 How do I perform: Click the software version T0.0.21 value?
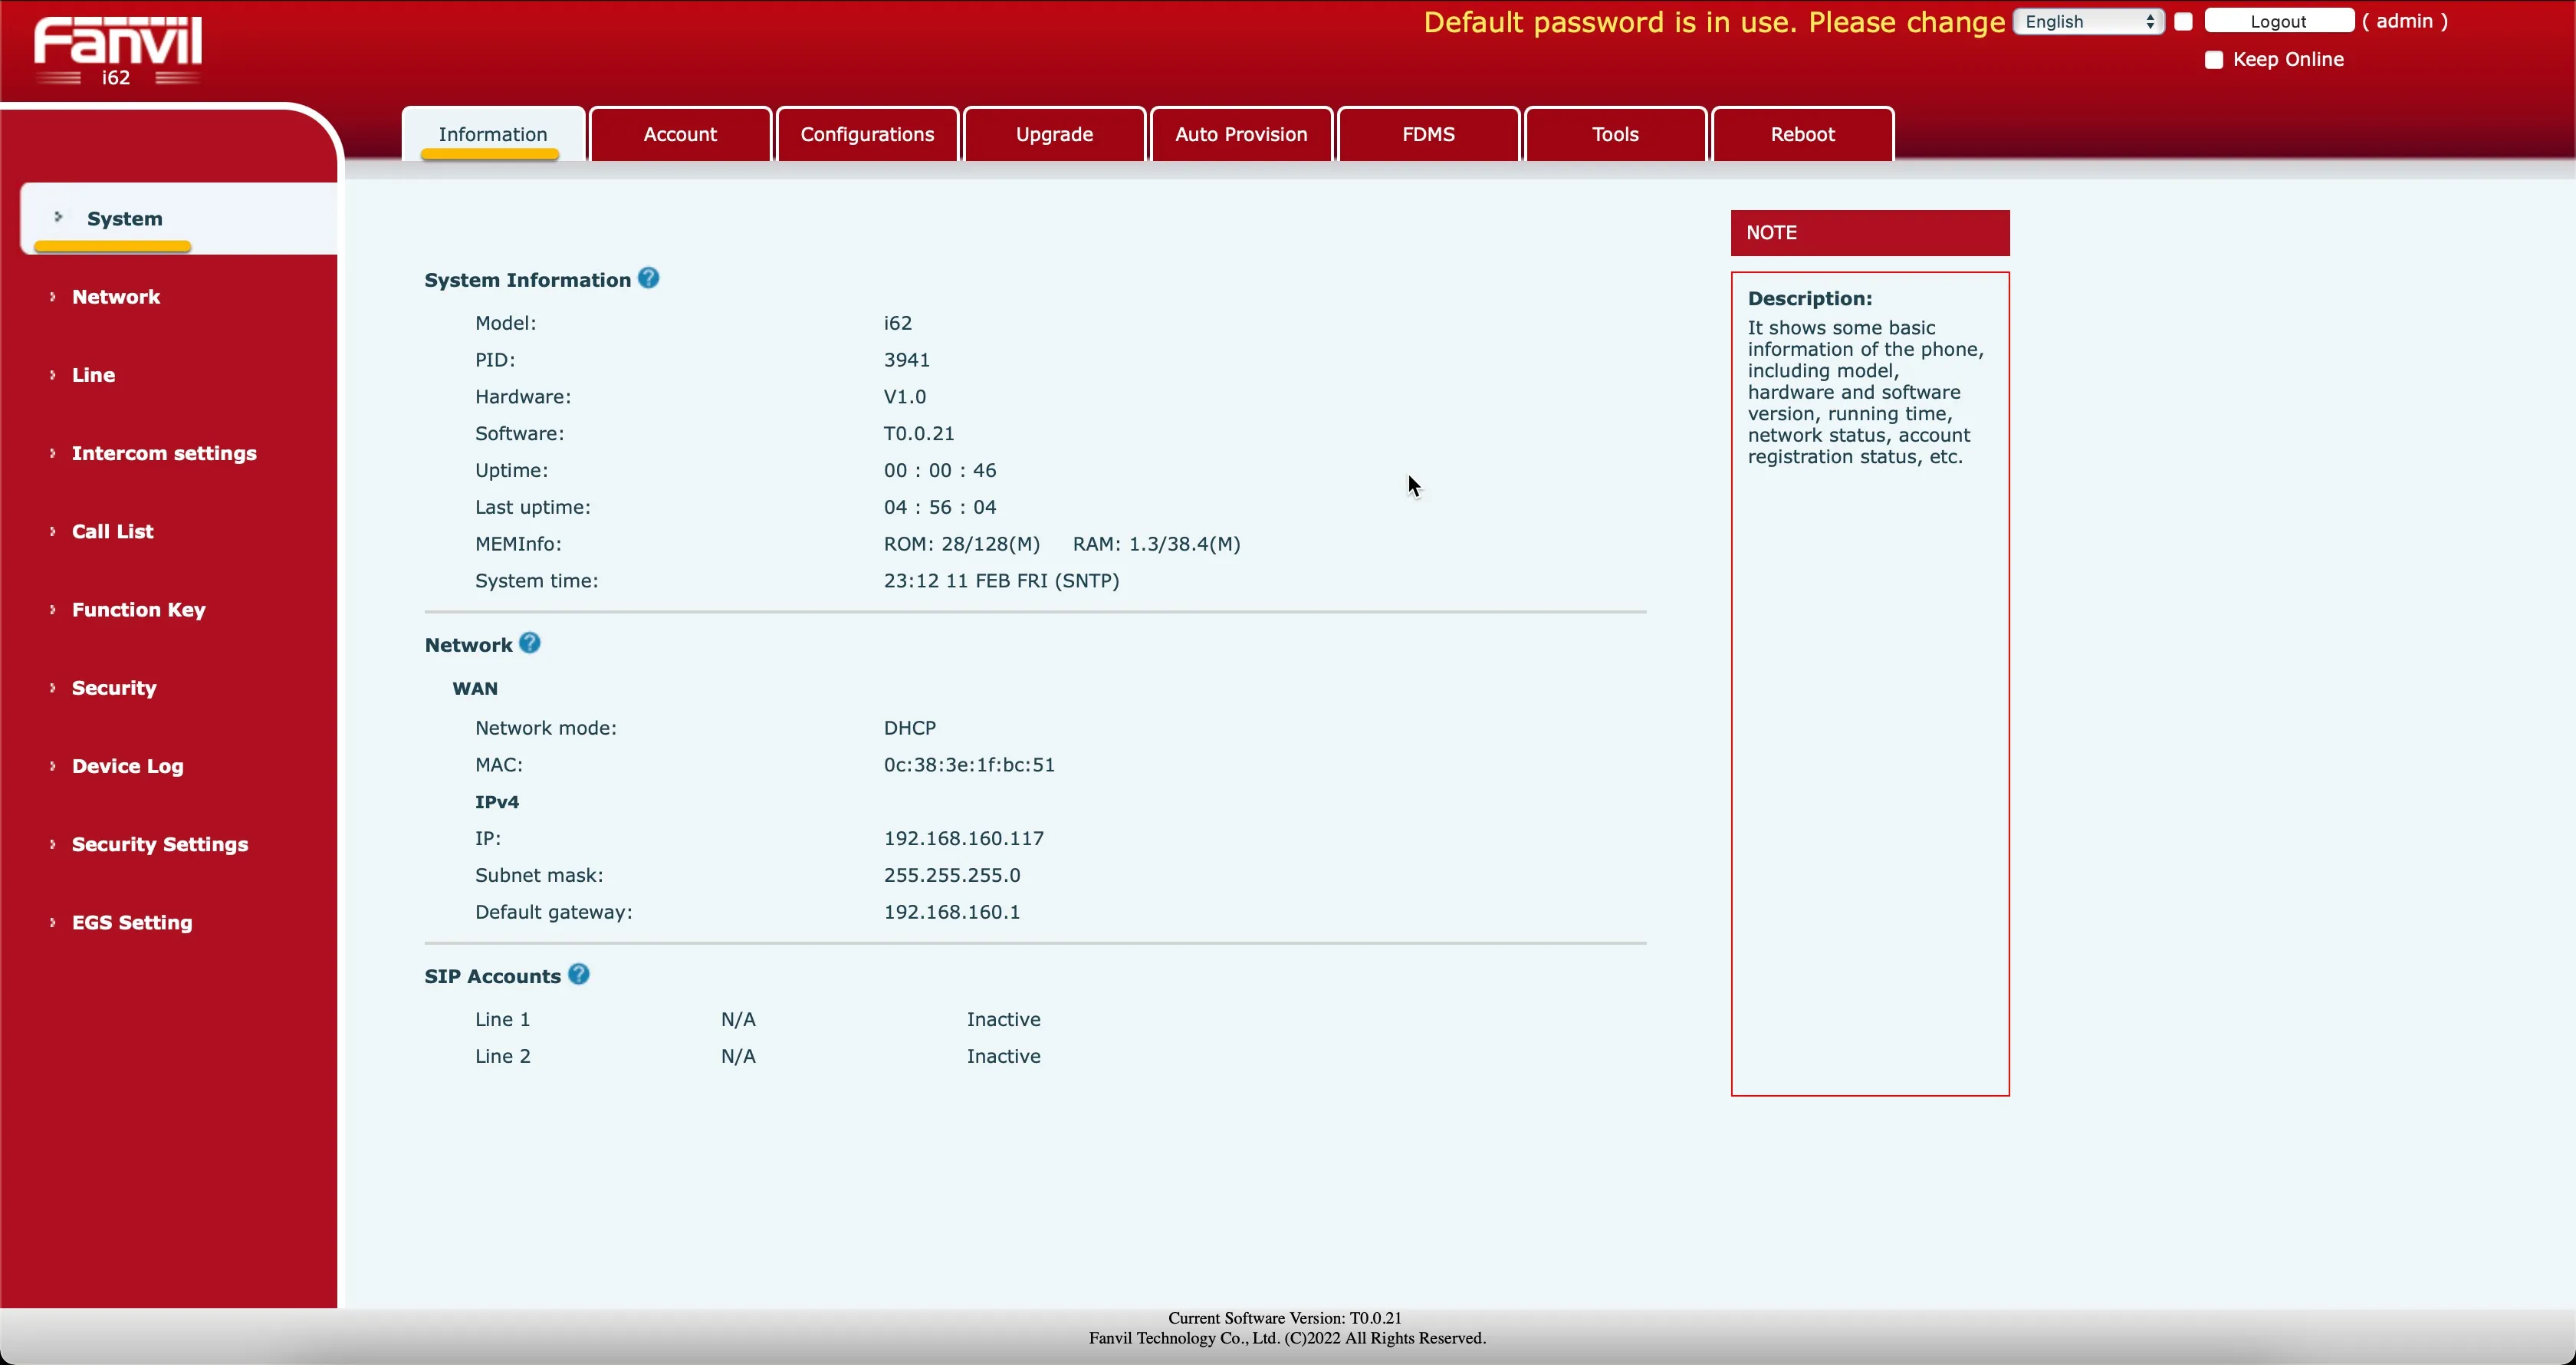click(x=919, y=433)
